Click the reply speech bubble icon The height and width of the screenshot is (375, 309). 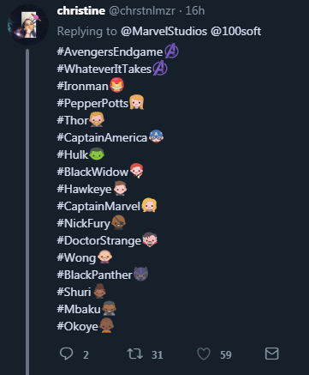pos(67,354)
